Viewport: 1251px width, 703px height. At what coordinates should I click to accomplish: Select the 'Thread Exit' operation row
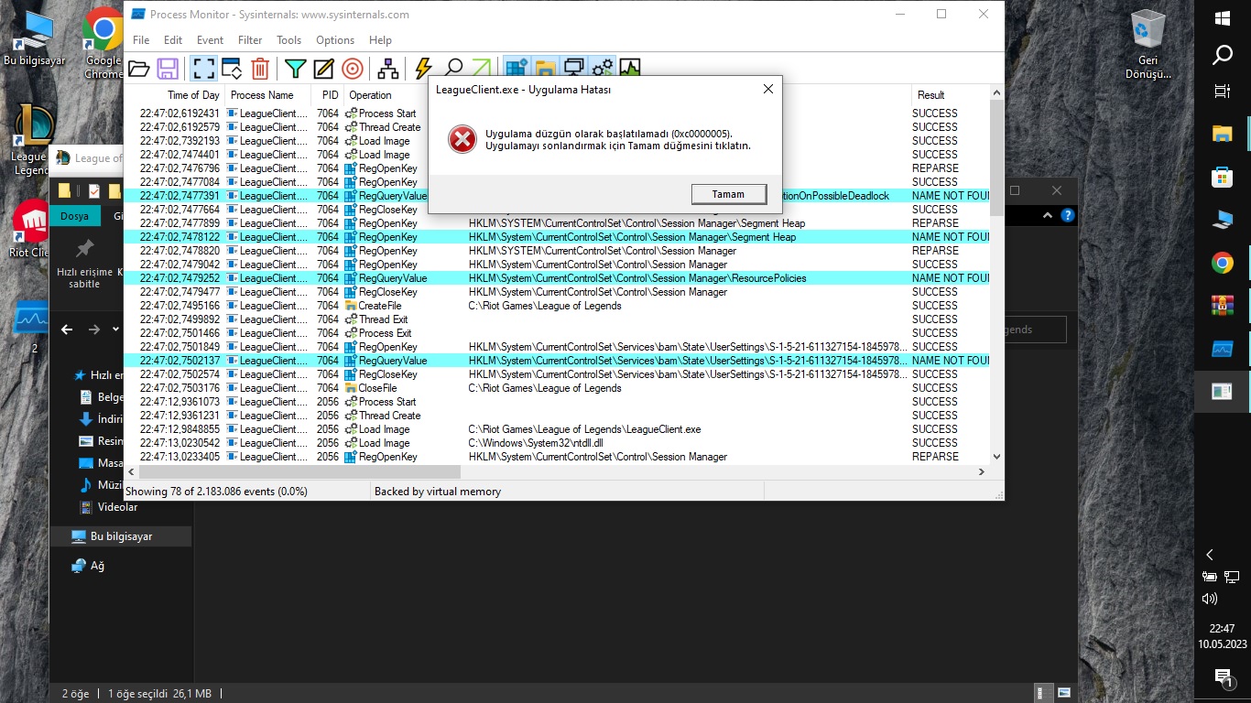(x=558, y=319)
